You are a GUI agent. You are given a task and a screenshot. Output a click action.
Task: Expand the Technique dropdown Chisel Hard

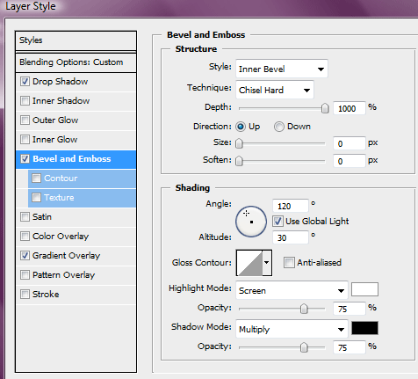tap(275, 90)
